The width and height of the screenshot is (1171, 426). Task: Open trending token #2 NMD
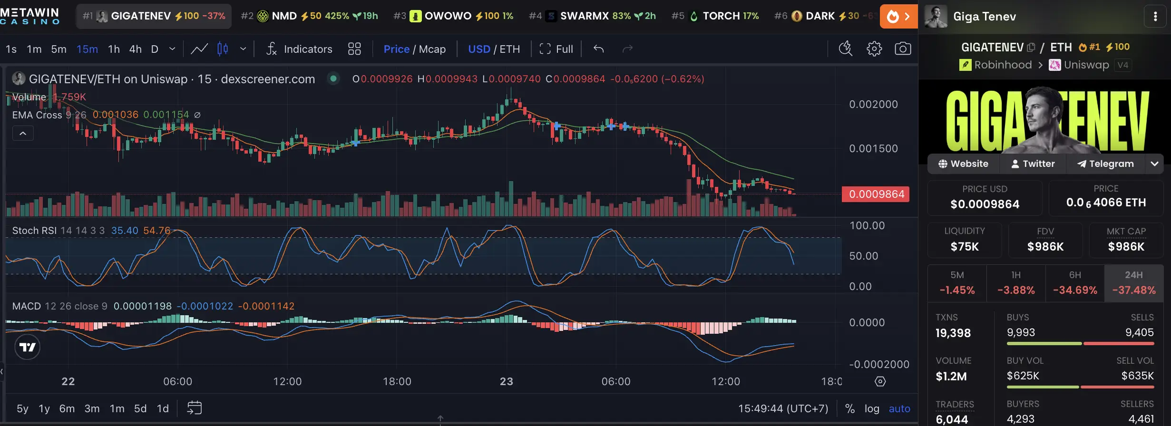tap(309, 16)
